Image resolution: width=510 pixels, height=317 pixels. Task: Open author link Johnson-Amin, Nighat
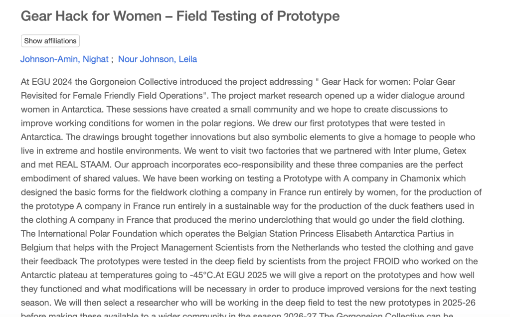point(64,59)
